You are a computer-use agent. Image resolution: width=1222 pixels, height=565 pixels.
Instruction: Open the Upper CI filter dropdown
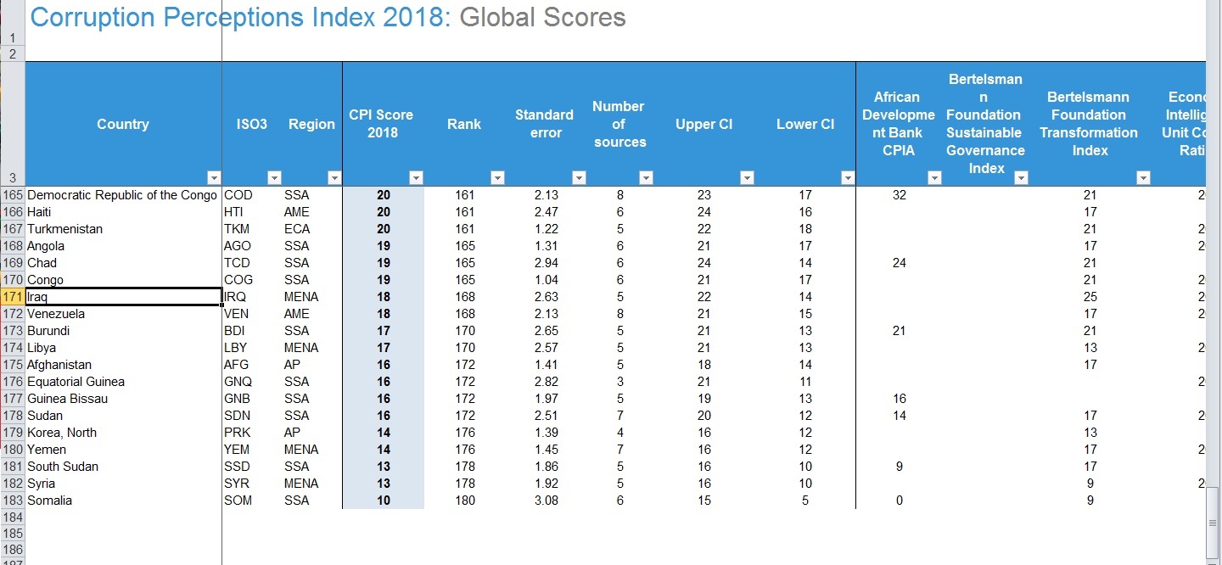(747, 177)
